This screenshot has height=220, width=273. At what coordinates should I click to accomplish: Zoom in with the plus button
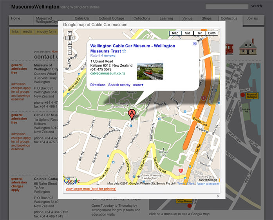point(70,48)
